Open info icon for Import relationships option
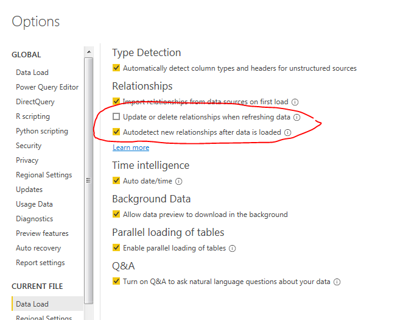The height and width of the screenshot is (320, 406). tap(295, 102)
